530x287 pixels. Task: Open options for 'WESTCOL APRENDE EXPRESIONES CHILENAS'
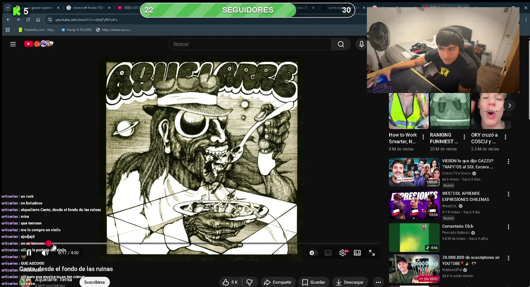(x=508, y=194)
